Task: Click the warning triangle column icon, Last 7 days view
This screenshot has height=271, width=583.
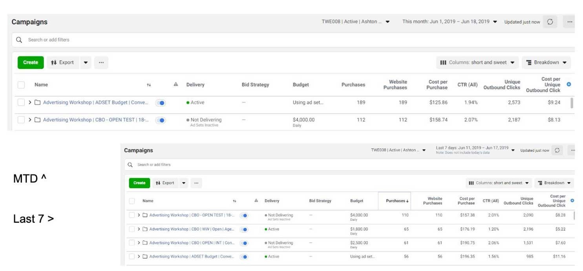Action: pyautogui.click(x=256, y=200)
